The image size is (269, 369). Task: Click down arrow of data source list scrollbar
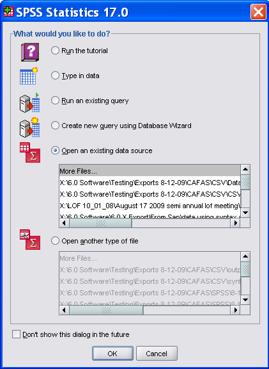(245, 213)
